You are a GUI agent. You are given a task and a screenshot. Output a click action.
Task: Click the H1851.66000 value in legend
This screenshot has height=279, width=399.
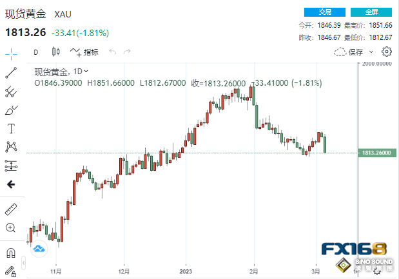tap(111, 83)
